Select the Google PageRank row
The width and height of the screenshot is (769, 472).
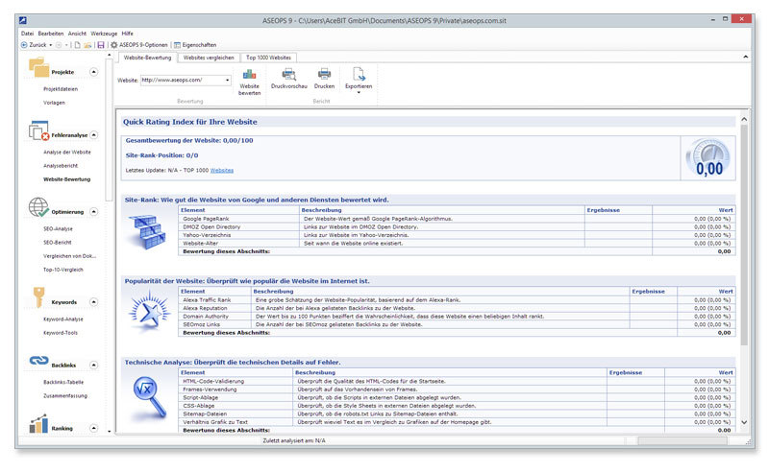[x=458, y=219]
